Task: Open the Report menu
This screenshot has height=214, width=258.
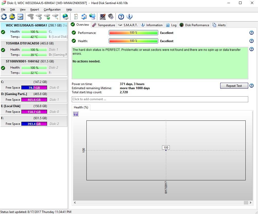Action: [x=34, y=10]
